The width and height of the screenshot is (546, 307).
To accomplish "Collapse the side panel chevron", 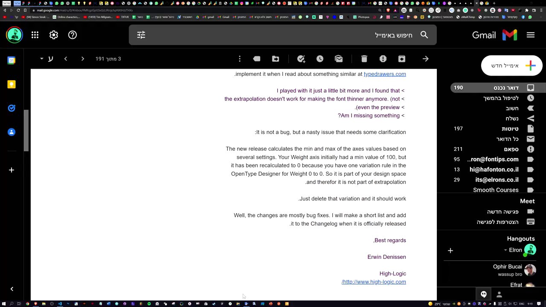I will (12, 289).
